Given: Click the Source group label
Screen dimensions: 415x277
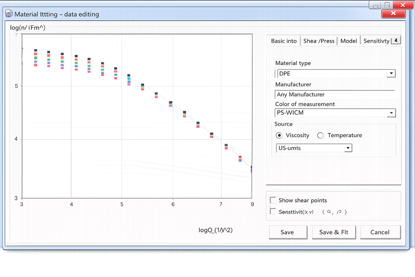Looking at the screenshot, I should (x=283, y=124).
